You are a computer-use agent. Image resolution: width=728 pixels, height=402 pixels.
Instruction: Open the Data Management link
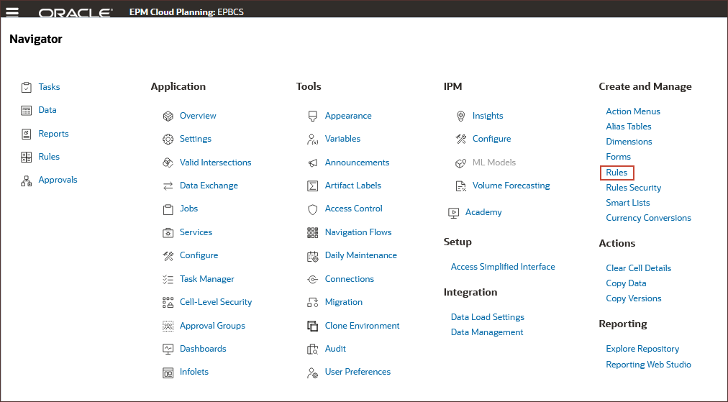(x=487, y=332)
